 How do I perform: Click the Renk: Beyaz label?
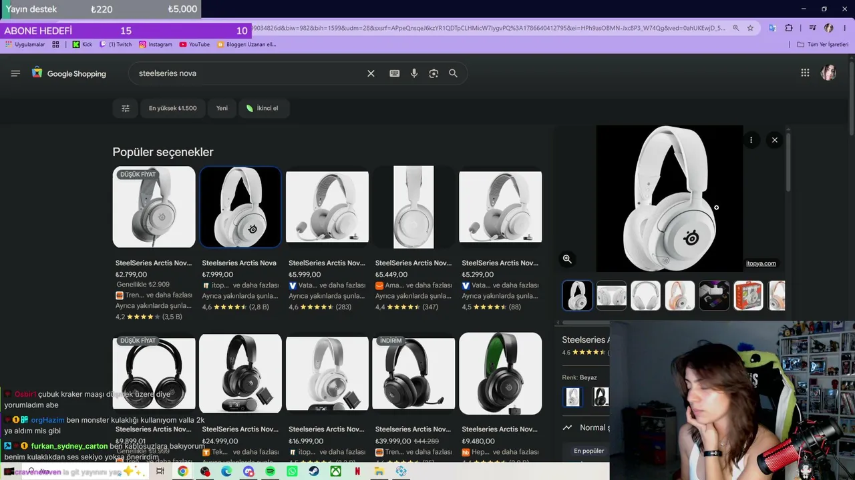580,377
